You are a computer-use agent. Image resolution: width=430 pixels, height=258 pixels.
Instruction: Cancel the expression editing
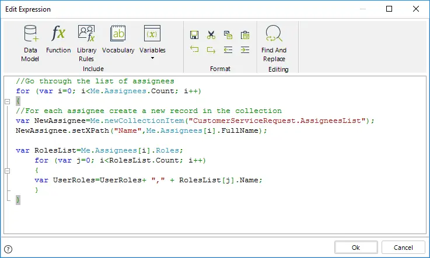tap(403, 248)
